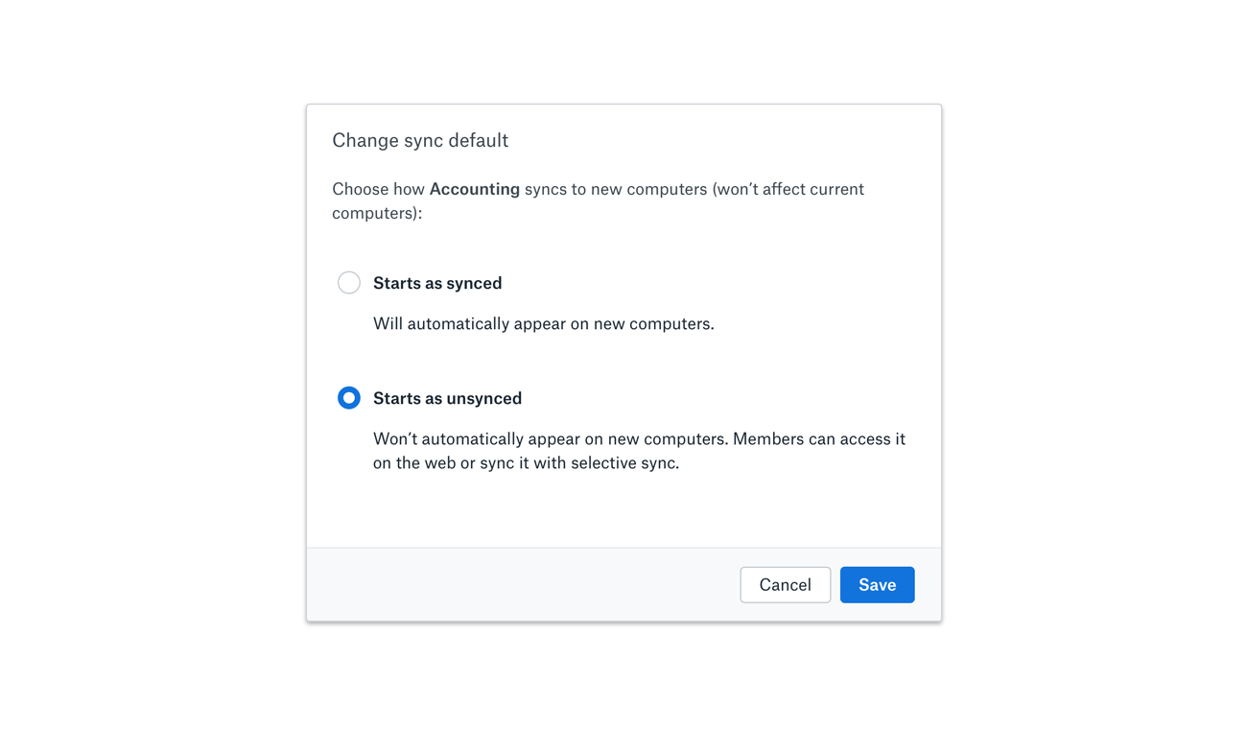The height and width of the screenshot is (729, 1247).
Task: Click the "Won't automatically appear" description text
Action: click(x=550, y=439)
